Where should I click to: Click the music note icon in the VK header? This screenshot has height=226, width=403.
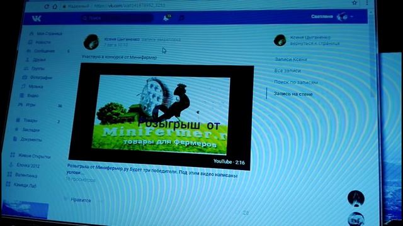tap(181, 18)
